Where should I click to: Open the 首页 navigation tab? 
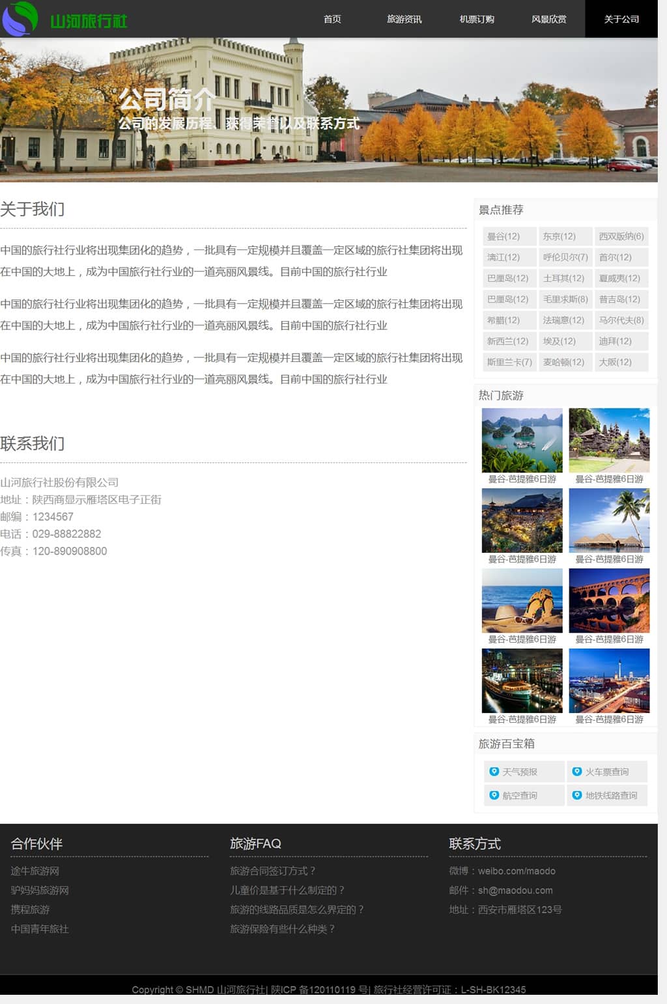click(x=332, y=19)
